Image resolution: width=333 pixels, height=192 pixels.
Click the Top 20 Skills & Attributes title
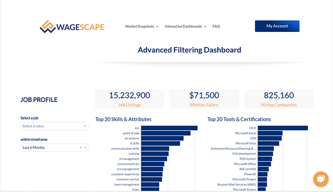123,119
